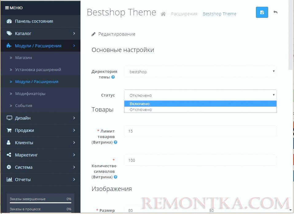Go to Установка расширений submenu link

click(38, 70)
